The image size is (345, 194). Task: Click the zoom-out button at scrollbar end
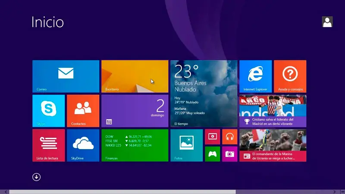342,192
